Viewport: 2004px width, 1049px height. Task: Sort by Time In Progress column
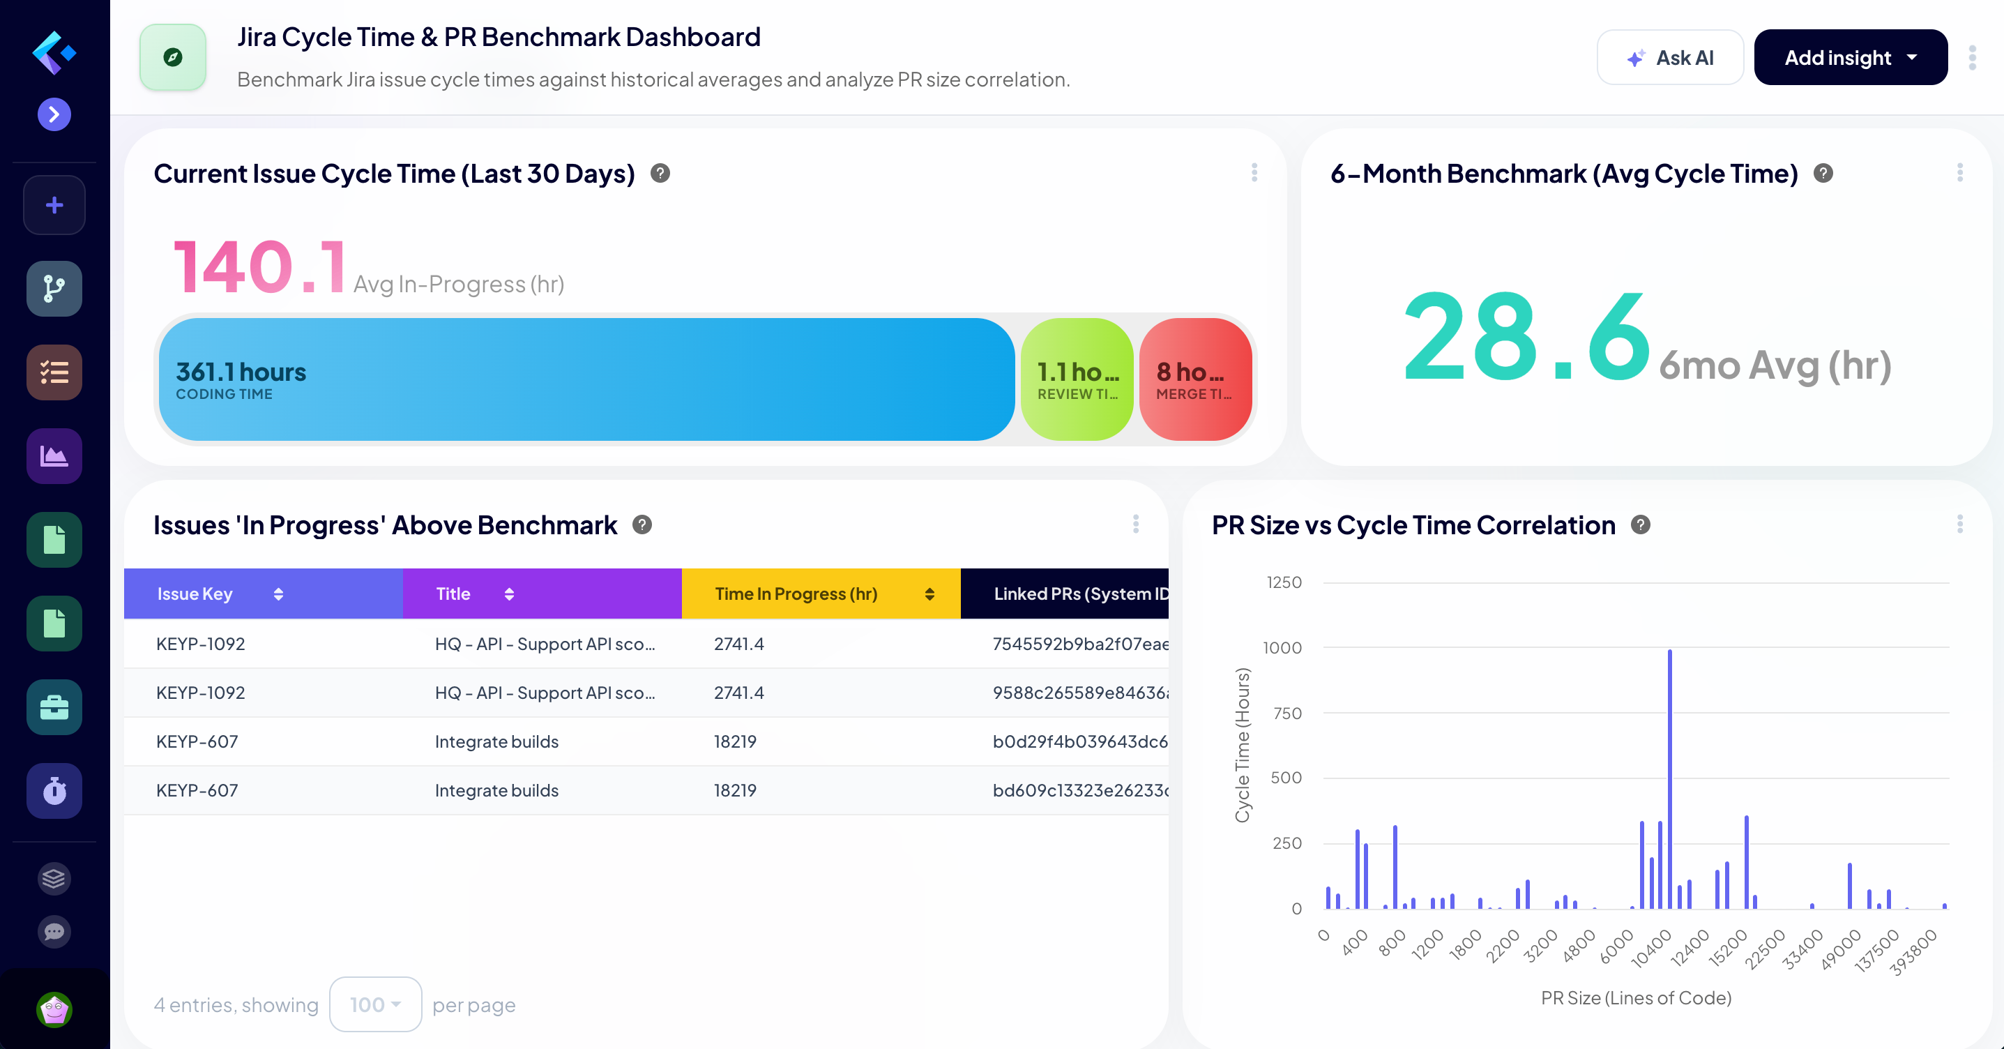click(x=929, y=594)
